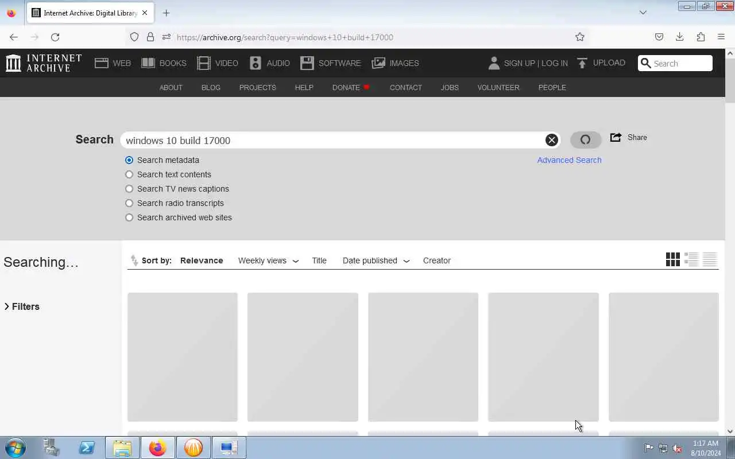
Task: Open Firefox downloads panel
Action: (680, 37)
